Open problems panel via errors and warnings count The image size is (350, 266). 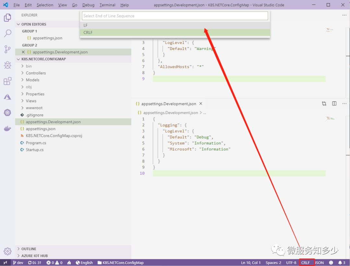click(54, 263)
